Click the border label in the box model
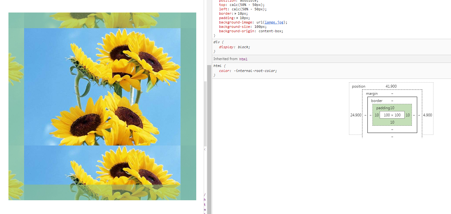 click(377, 101)
